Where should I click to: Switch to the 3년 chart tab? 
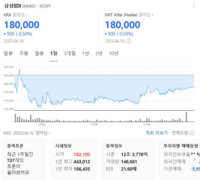point(99,53)
